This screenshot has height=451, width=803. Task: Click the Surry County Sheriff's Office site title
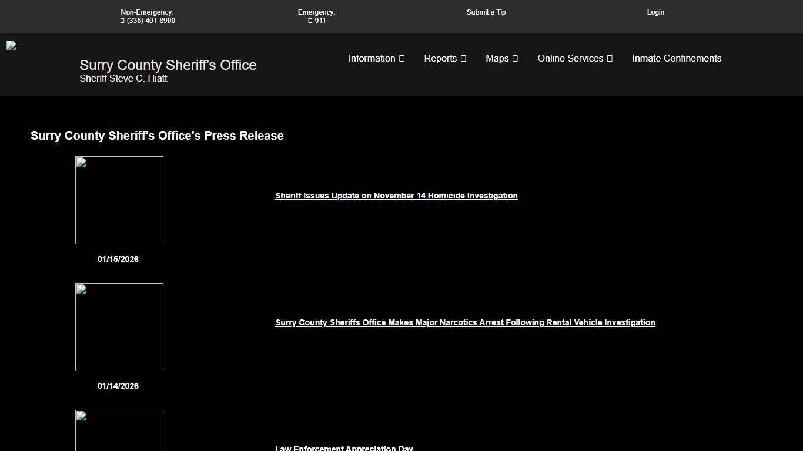coord(168,65)
